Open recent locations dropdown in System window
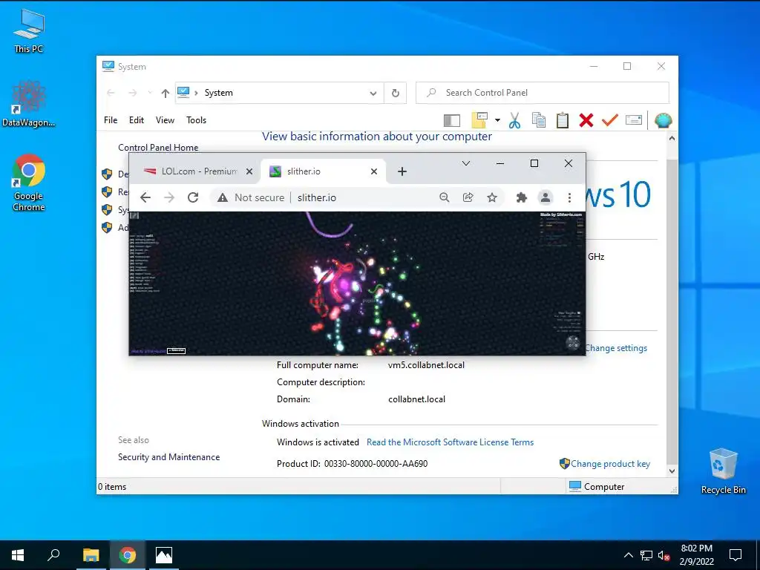This screenshot has height=570, width=760. [150, 93]
